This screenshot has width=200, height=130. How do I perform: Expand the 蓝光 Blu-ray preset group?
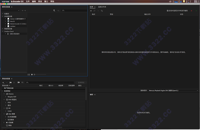[6, 105]
